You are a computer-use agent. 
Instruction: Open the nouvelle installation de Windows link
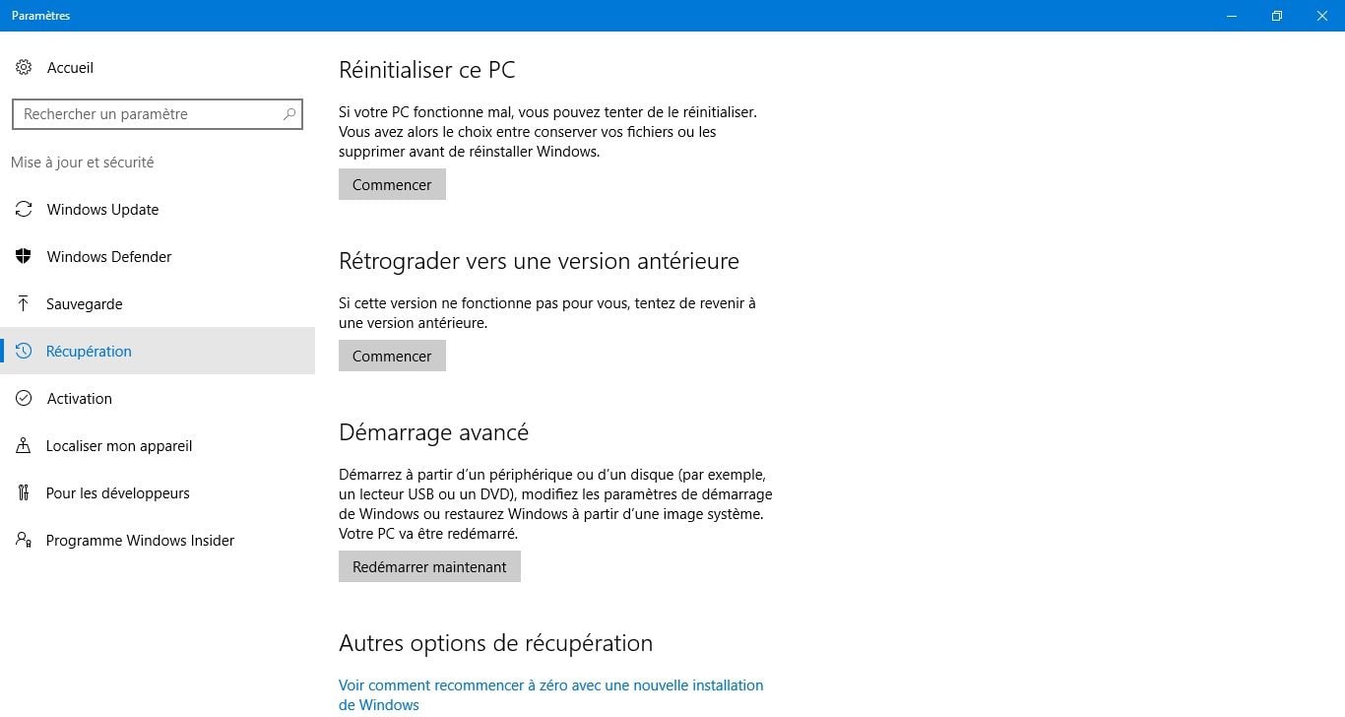click(550, 695)
